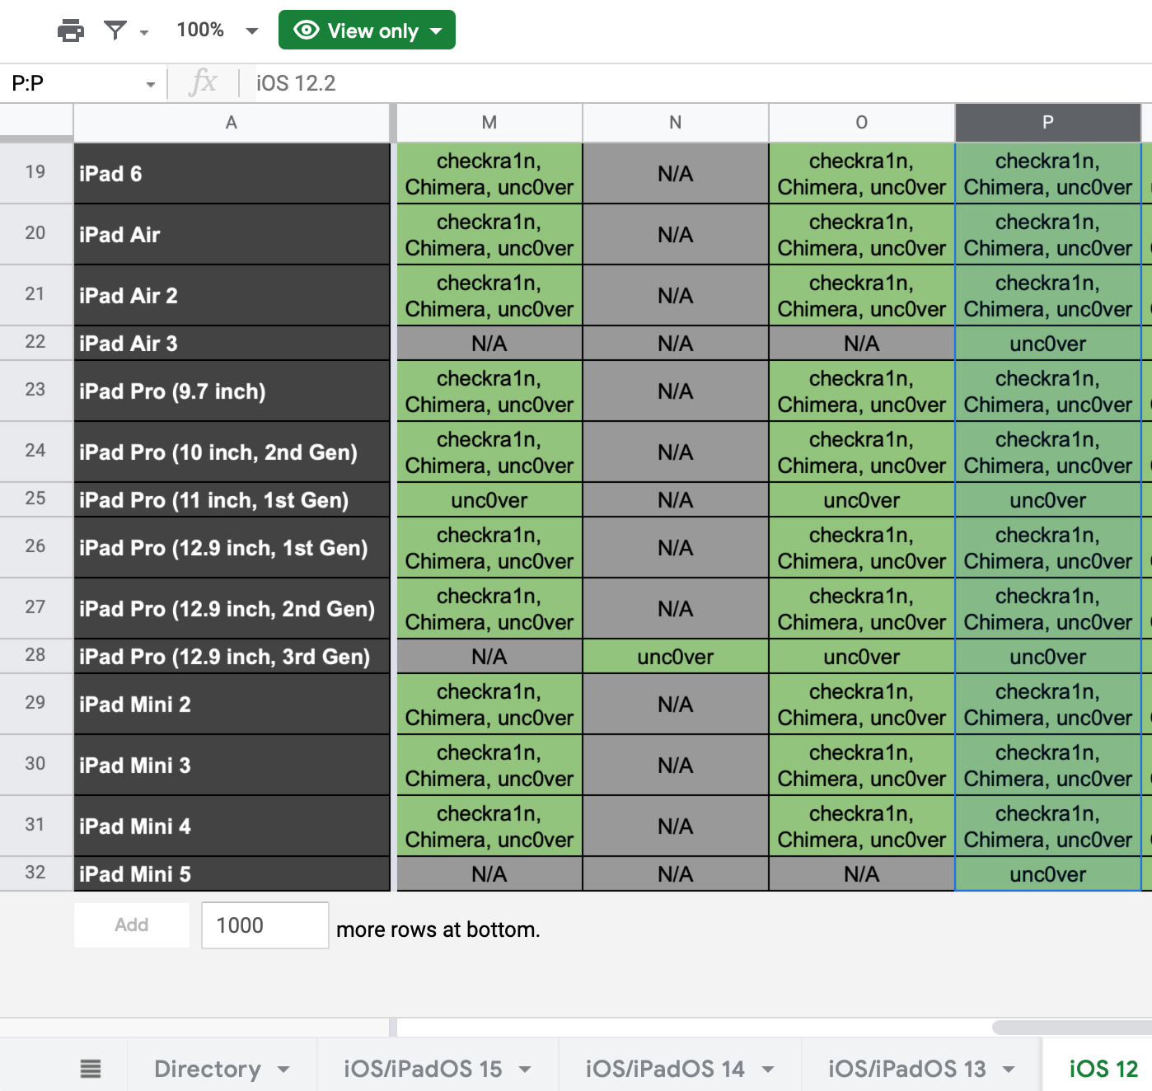Select column N header

point(676,123)
